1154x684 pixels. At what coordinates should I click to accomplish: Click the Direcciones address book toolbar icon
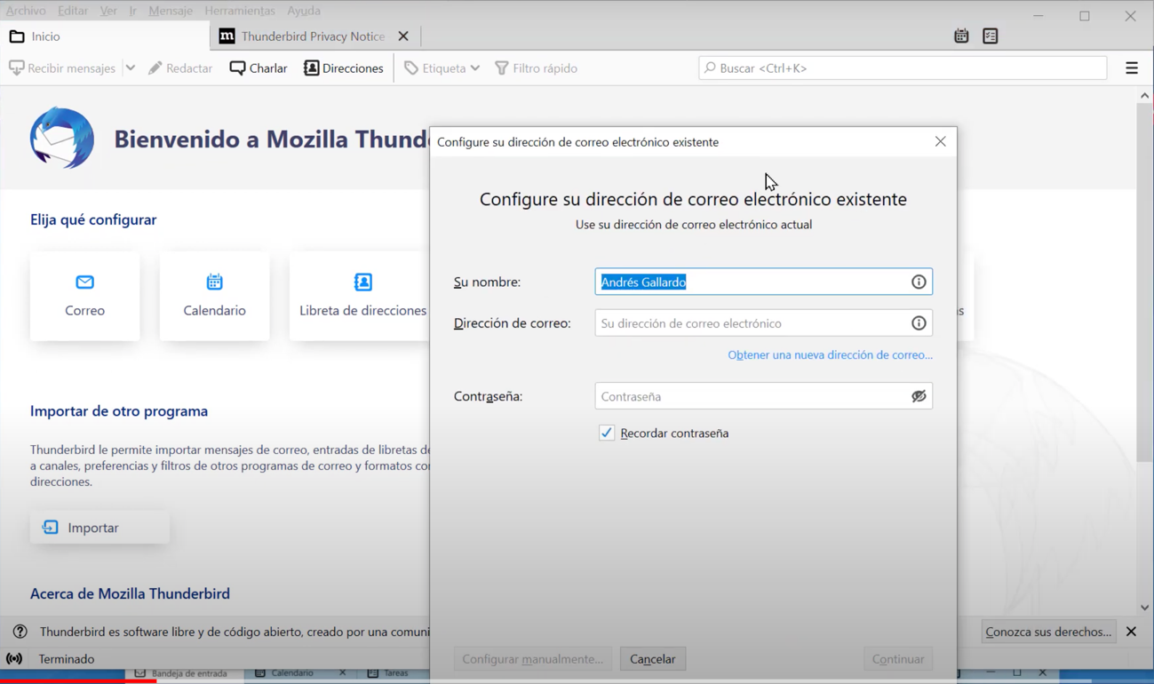pos(344,68)
